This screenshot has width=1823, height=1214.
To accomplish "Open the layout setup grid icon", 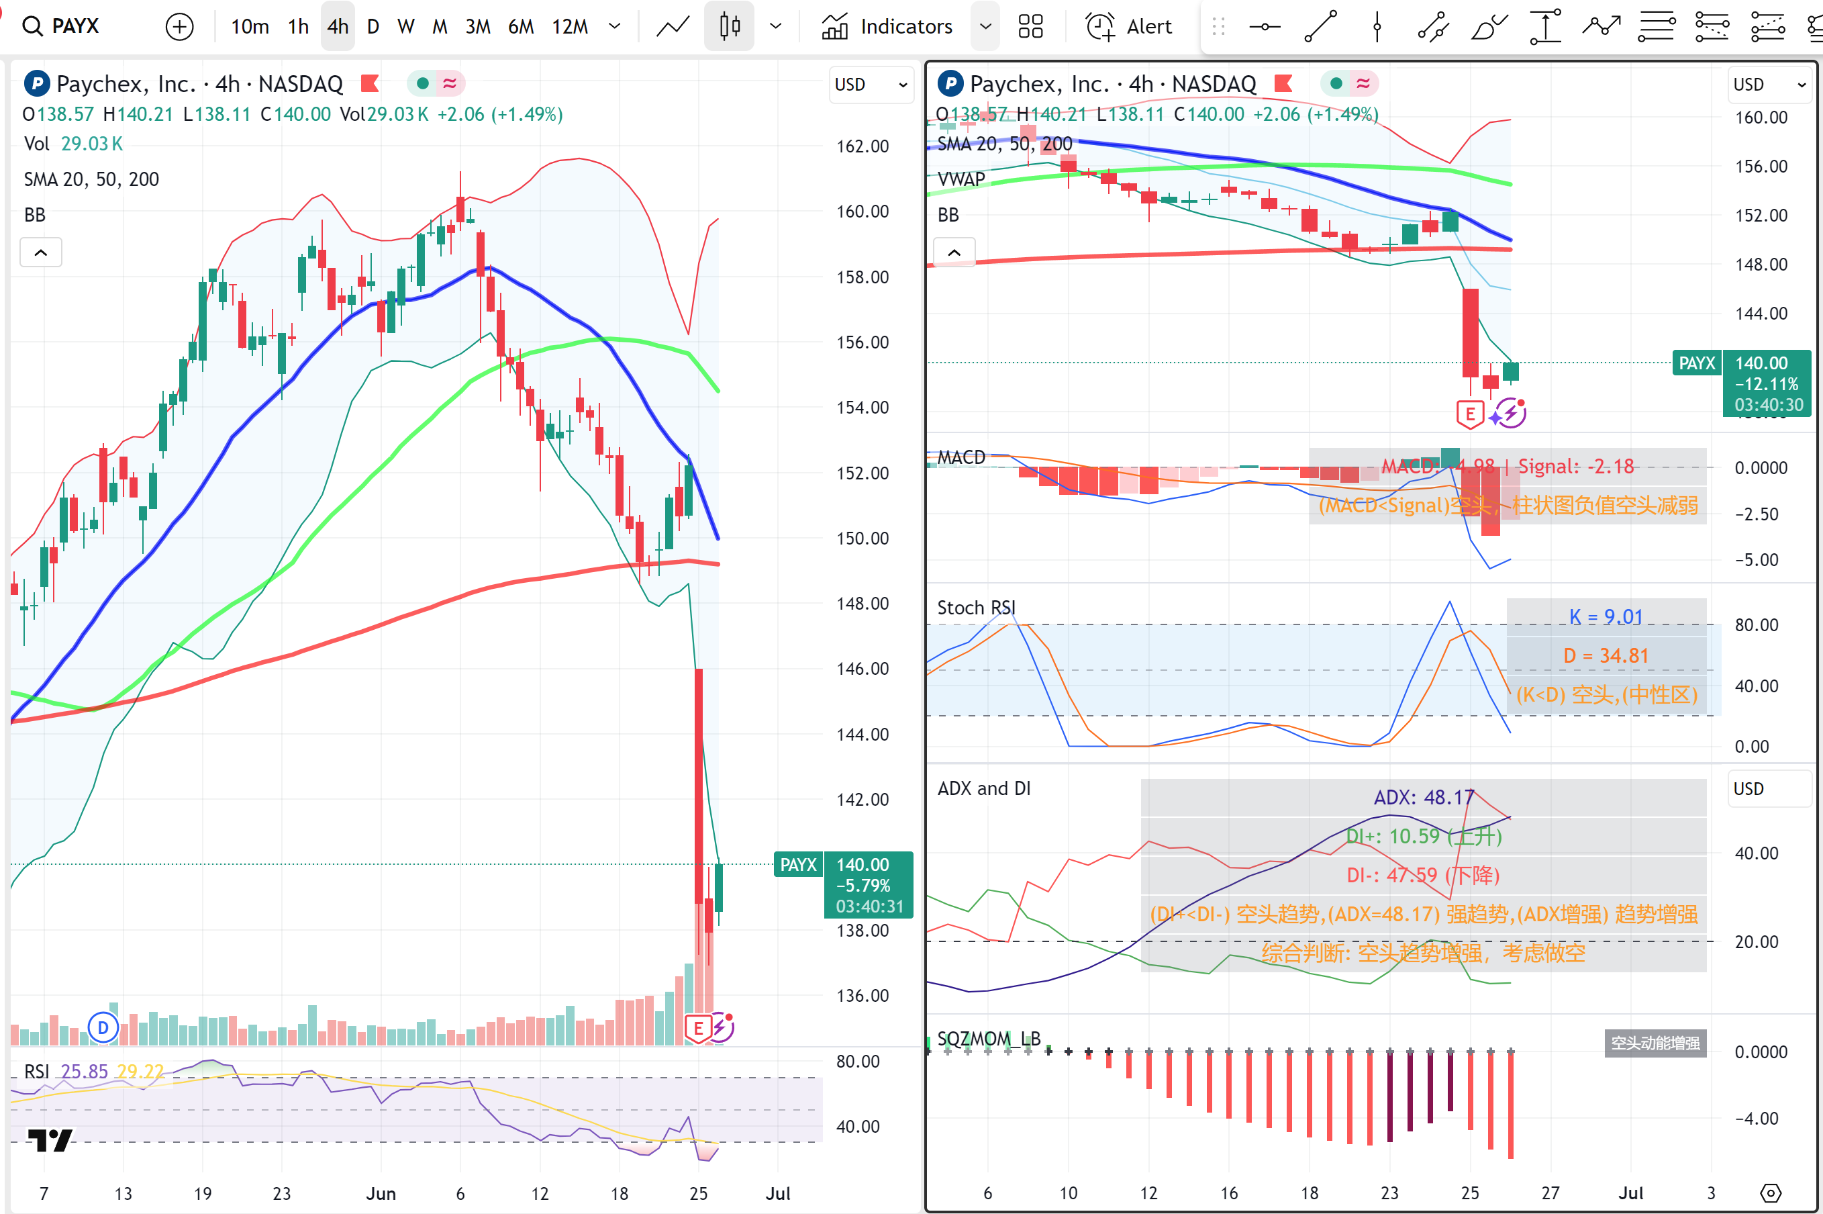I will pos(1031,27).
